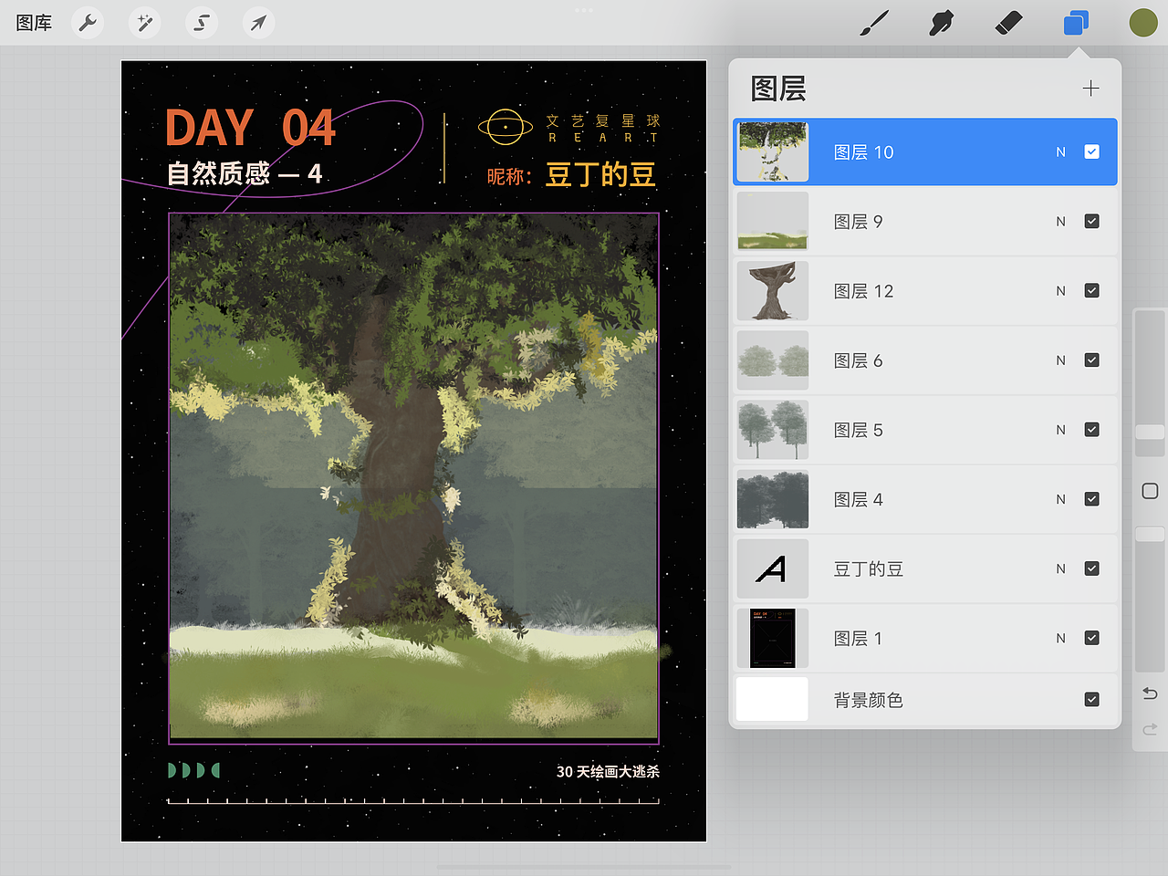
Task: Select the Smudge tool
Action: coord(941,23)
